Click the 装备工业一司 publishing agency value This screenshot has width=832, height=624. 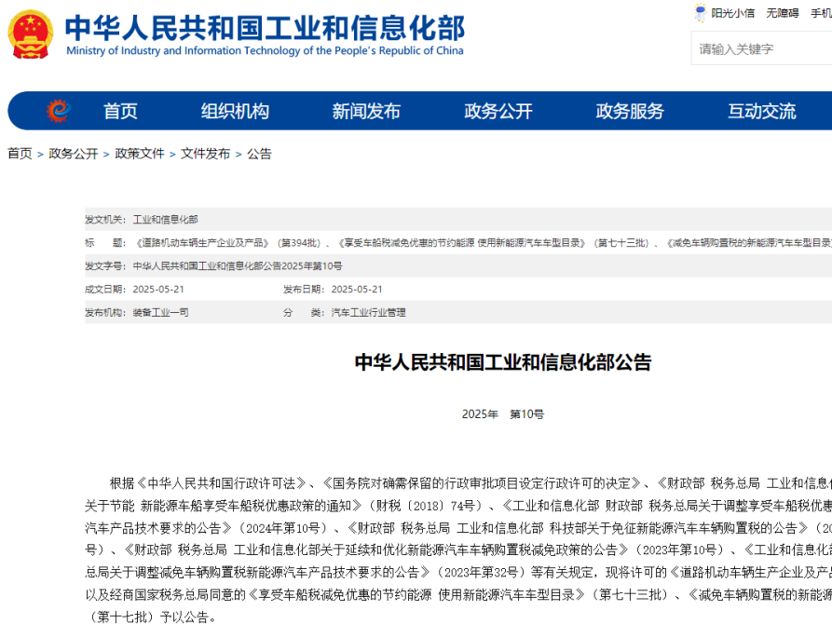coord(160,313)
